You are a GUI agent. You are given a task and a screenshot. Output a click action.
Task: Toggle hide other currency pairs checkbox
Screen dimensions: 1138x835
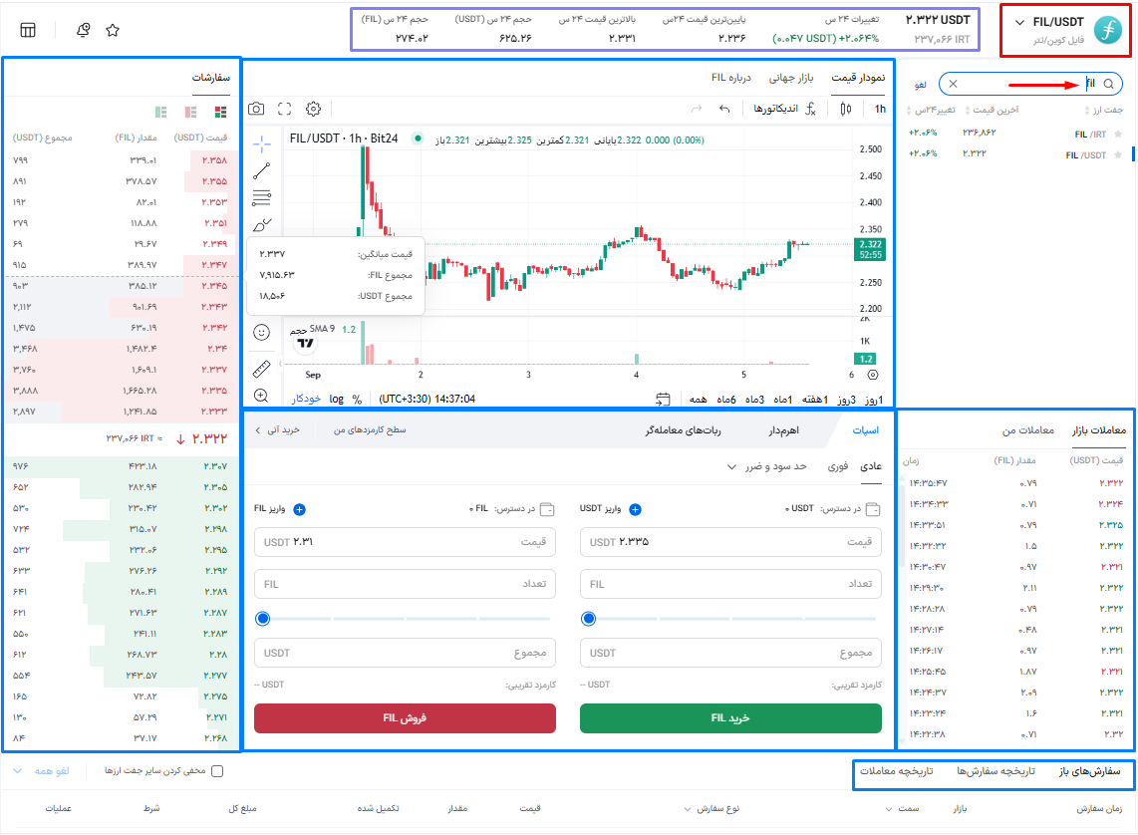218,771
